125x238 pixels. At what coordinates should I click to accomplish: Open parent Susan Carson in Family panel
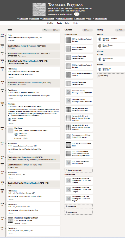tap(111, 46)
